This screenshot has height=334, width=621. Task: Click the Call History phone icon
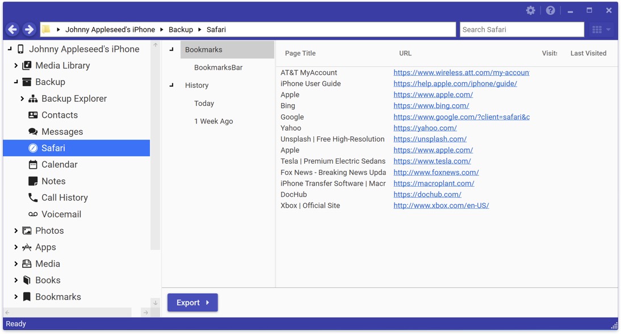click(33, 198)
